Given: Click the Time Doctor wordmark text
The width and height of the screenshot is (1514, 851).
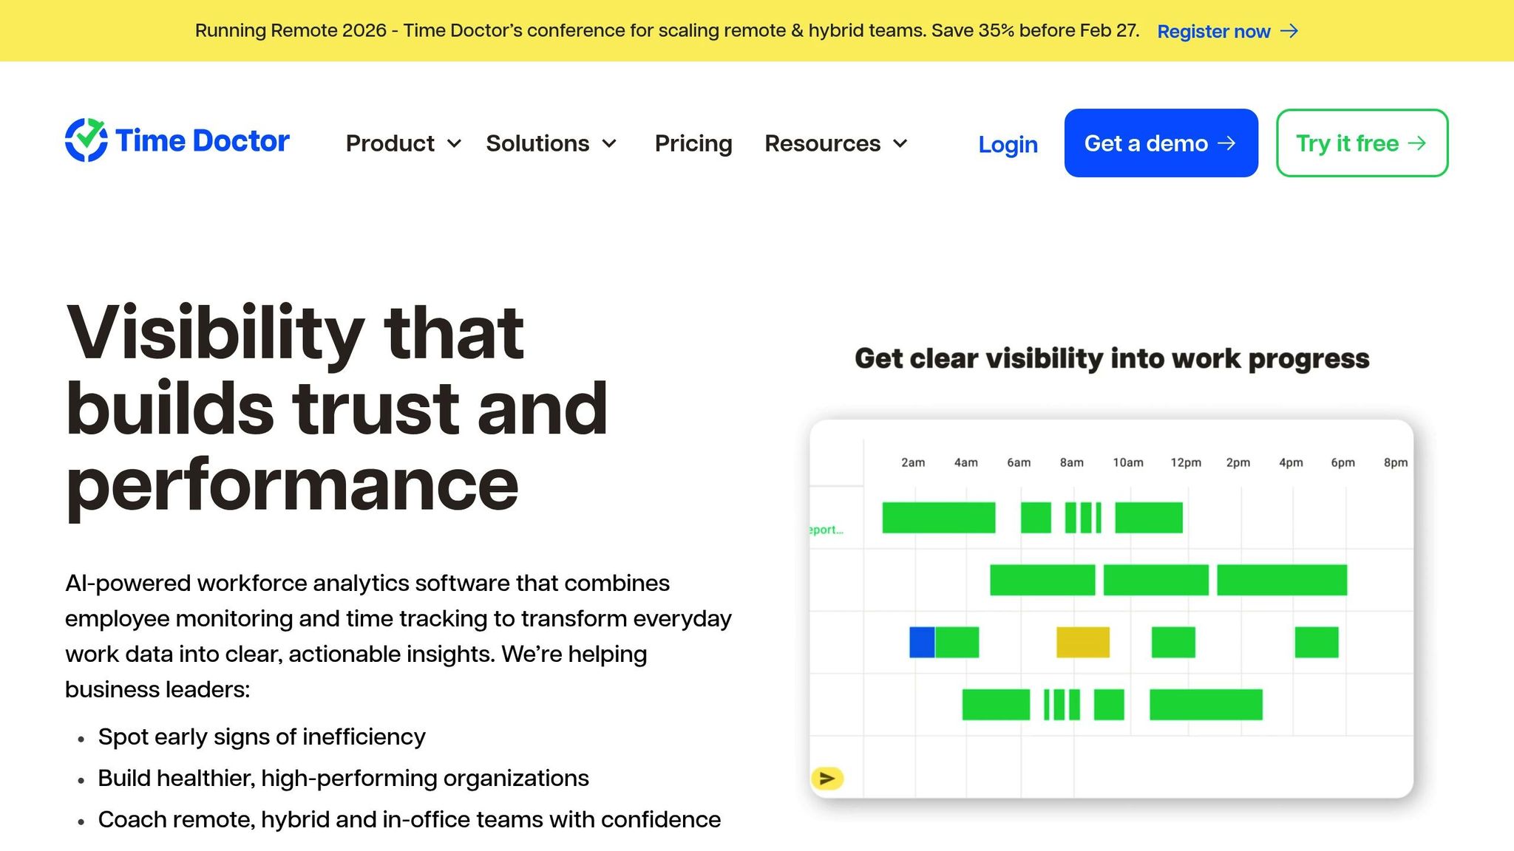Looking at the screenshot, I should (203, 140).
